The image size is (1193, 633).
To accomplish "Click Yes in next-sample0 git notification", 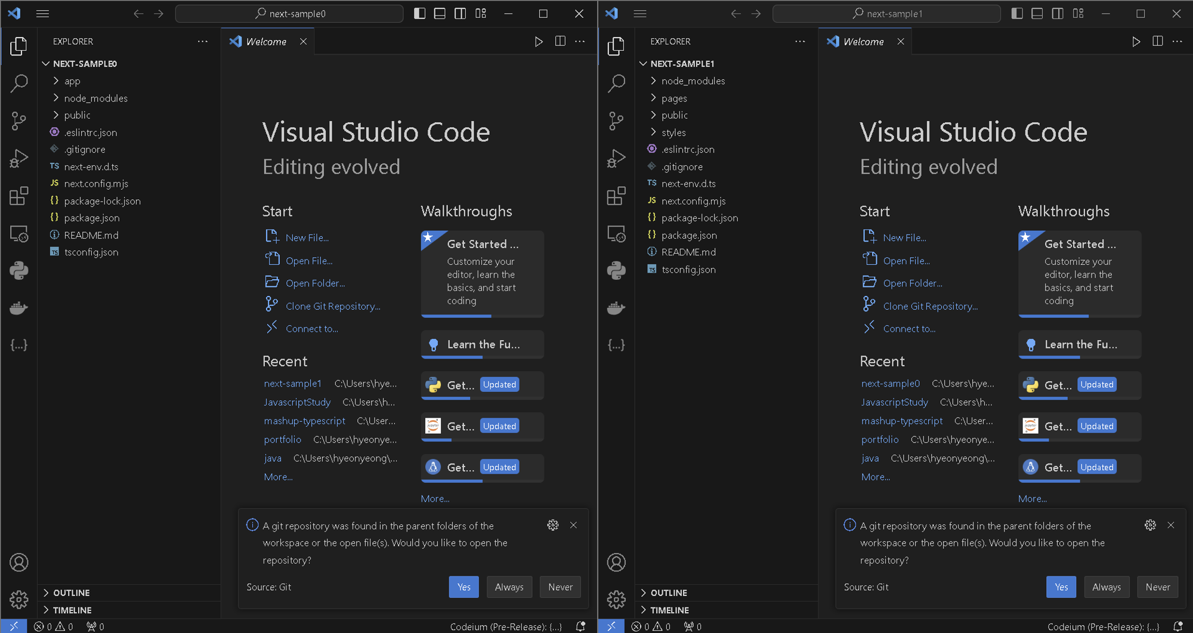I will [464, 587].
